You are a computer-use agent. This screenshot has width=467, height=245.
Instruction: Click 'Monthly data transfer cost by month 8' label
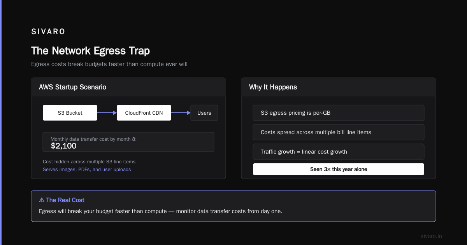[x=93, y=139]
